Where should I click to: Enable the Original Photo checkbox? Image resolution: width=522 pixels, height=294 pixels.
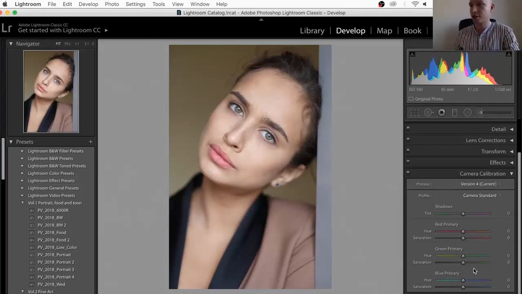[x=411, y=99]
